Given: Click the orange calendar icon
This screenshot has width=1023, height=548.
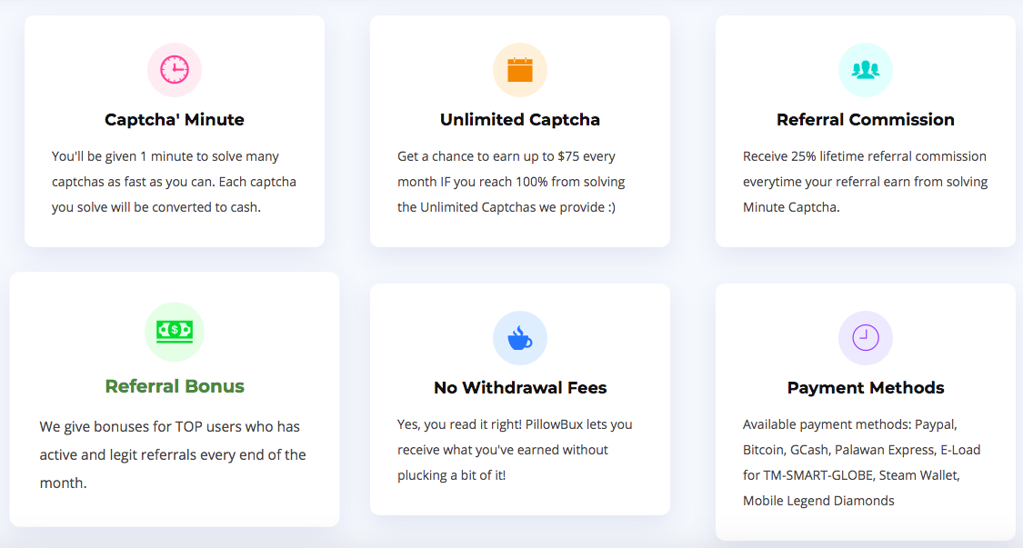Looking at the screenshot, I should coord(520,70).
